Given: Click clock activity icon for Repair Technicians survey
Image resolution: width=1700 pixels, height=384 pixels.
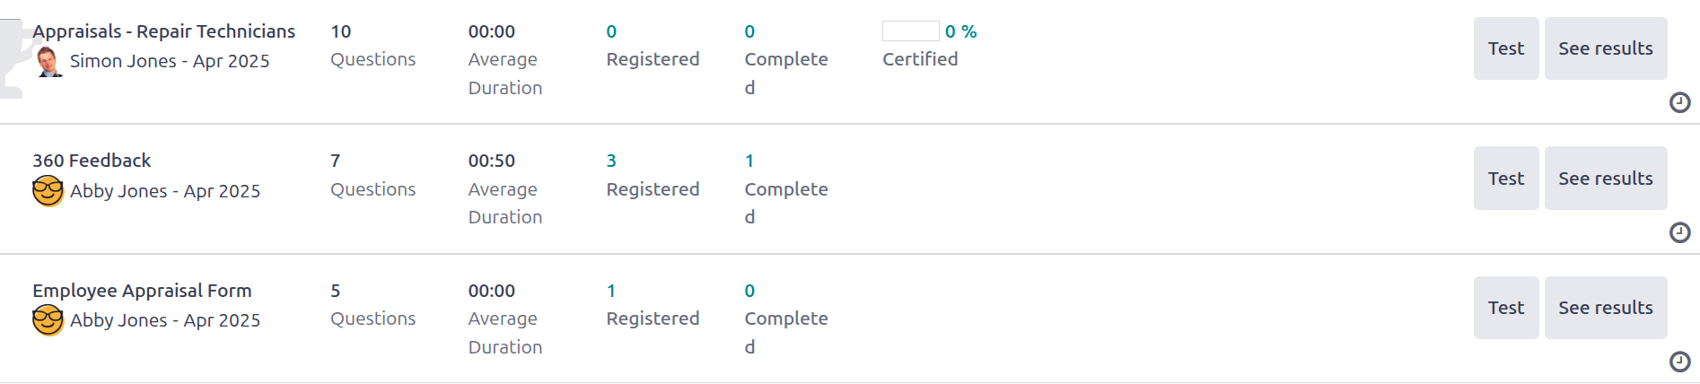Looking at the screenshot, I should 1679,102.
